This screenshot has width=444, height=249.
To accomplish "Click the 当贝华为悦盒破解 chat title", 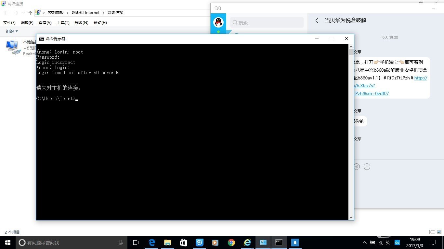I will click(346, 20).
